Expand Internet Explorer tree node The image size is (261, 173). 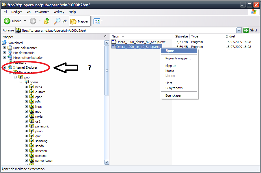[5, 67]
